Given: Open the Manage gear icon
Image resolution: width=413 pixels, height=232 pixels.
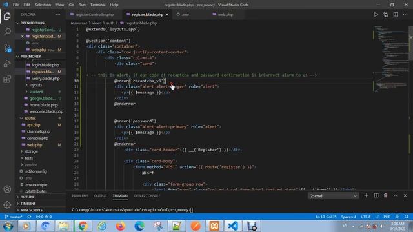Looking at the screenshot, I should [7, 204].
